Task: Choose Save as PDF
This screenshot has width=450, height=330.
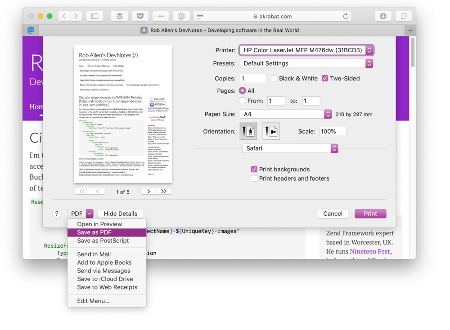Action: (107, 232)
